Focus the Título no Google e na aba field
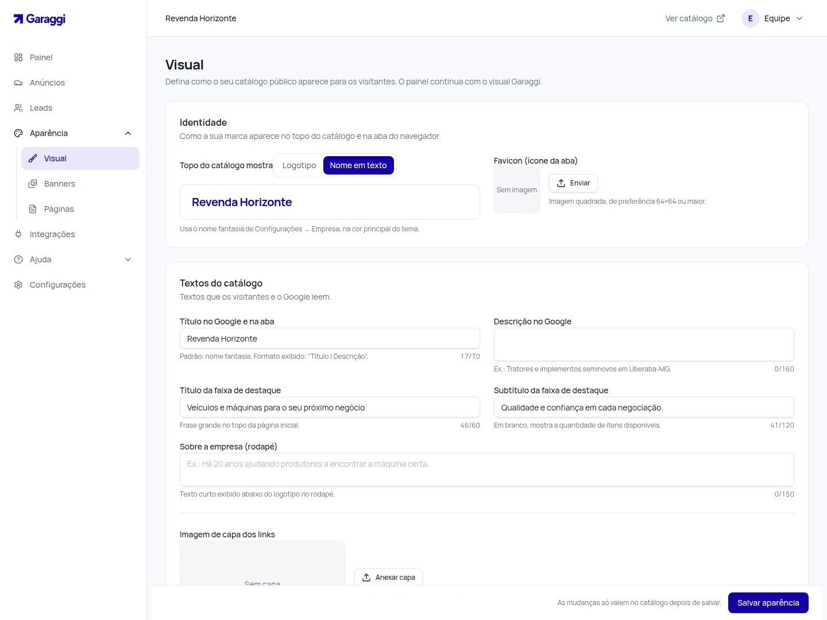827x620 pixels. coord(330,339)
